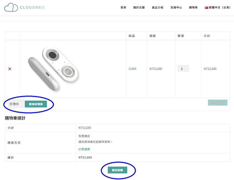234x180 pixels.
Task: Click the 免費運送 shipping option text
Action: point(84,136)
